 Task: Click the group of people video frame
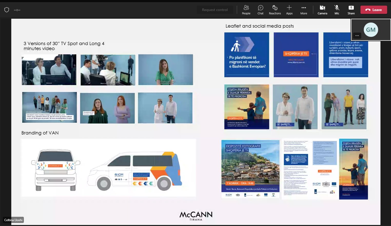(x=49, y=107)
